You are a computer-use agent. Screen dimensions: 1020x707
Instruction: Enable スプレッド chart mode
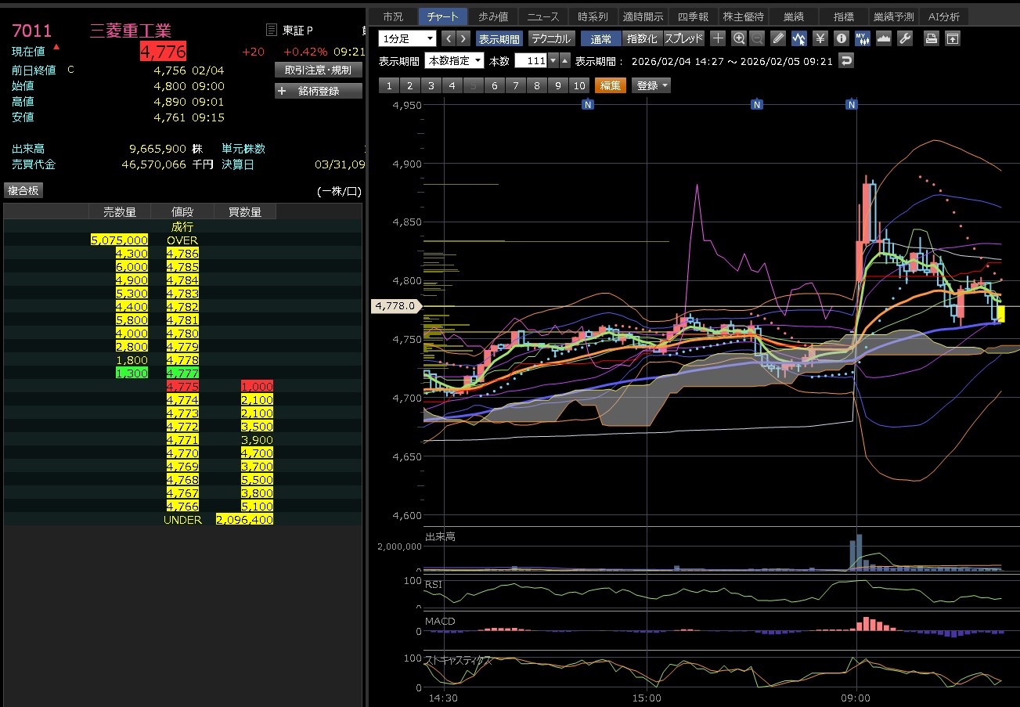pos(684,38)
